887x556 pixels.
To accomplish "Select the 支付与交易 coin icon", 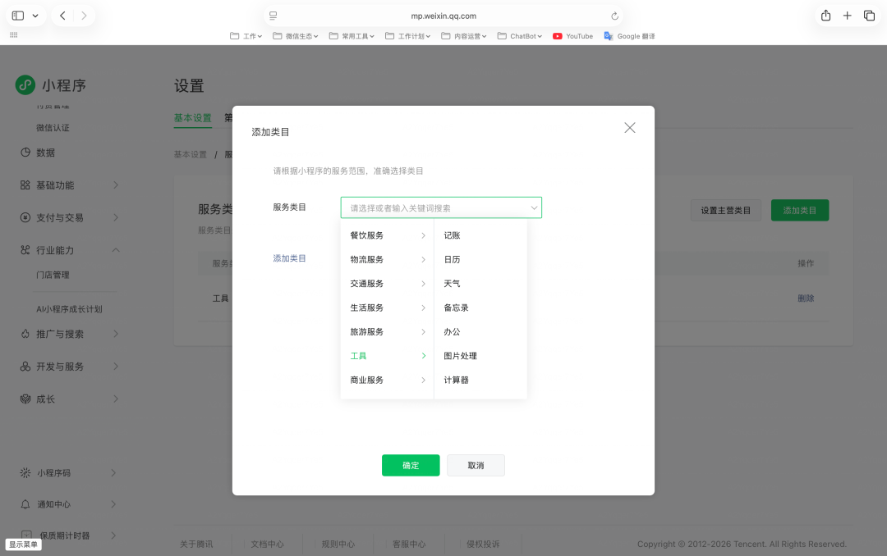I will pyautogui.click(x=25, y=216).
